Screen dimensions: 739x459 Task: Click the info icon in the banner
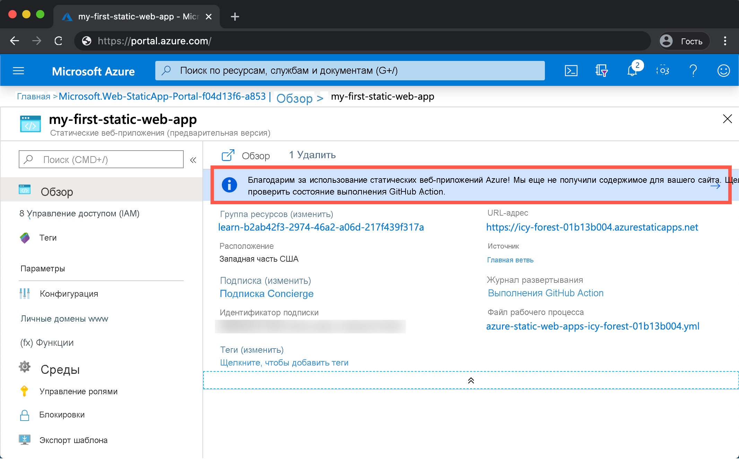(x=229, y=185)
